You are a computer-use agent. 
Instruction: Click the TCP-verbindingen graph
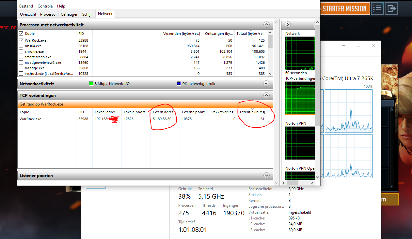(x=300, y=98)
